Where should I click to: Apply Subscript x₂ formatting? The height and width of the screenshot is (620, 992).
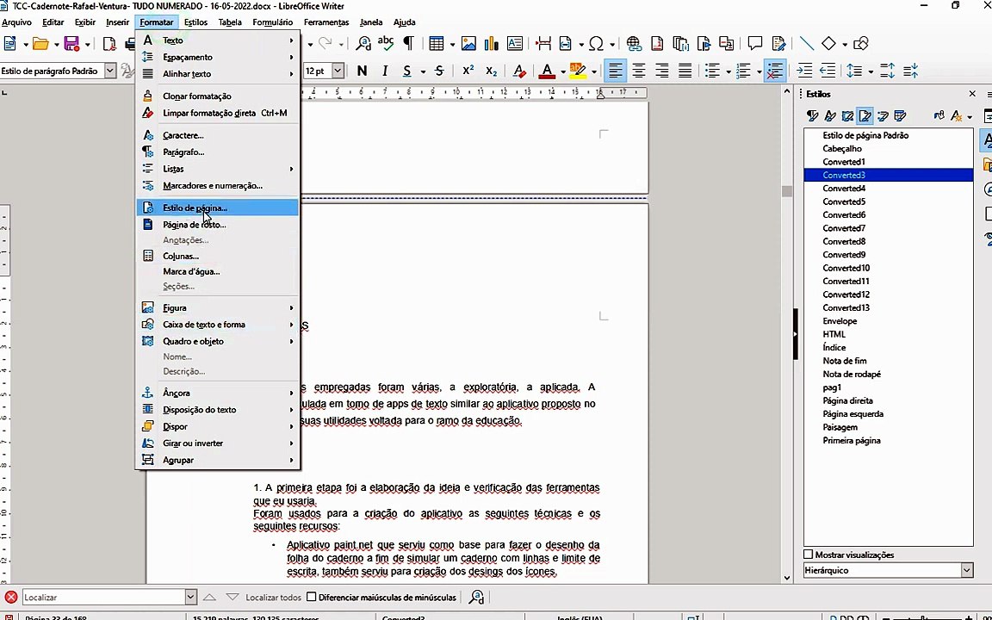coord(492,71)
